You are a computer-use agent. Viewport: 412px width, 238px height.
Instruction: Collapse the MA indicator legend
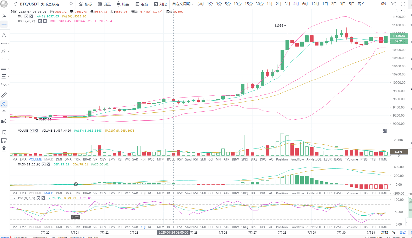click(15, 16)
